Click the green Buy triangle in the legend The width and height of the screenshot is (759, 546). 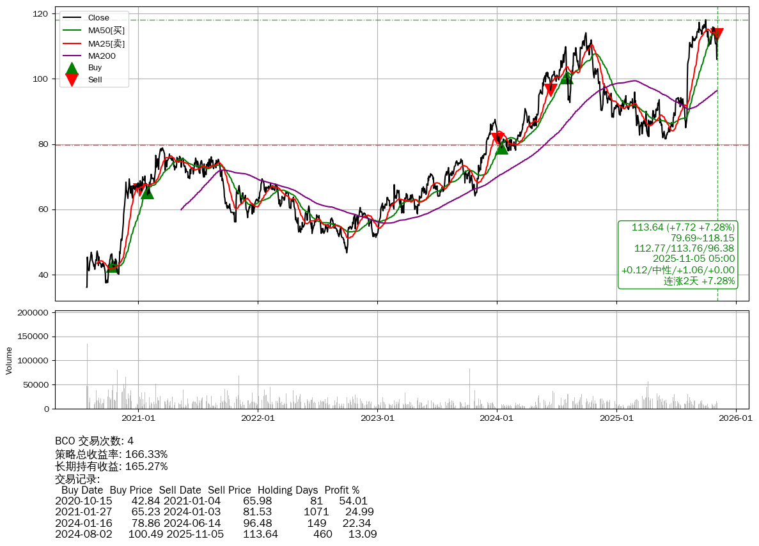click(72, 68)
